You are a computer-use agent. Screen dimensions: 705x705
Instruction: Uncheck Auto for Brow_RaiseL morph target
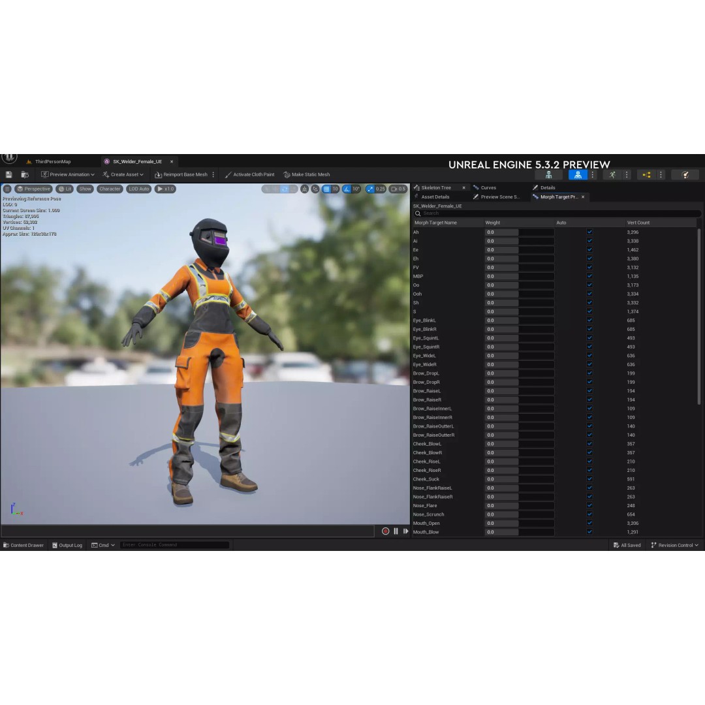point(589,391)
